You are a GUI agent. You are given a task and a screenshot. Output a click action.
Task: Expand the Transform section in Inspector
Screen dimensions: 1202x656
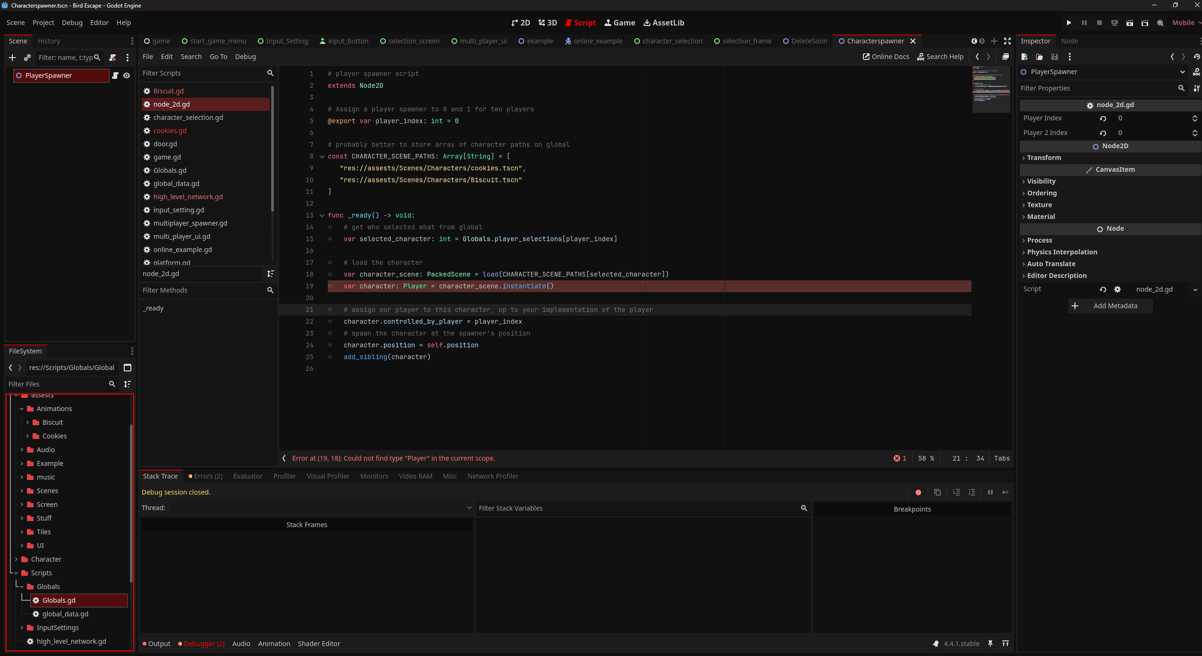coord(1044,158)
